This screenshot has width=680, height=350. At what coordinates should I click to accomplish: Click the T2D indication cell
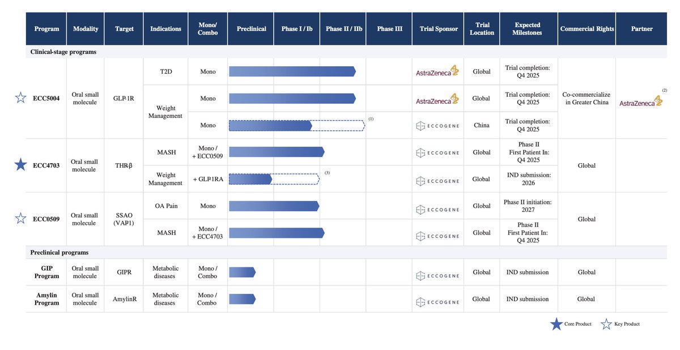[x=166, y=72]
